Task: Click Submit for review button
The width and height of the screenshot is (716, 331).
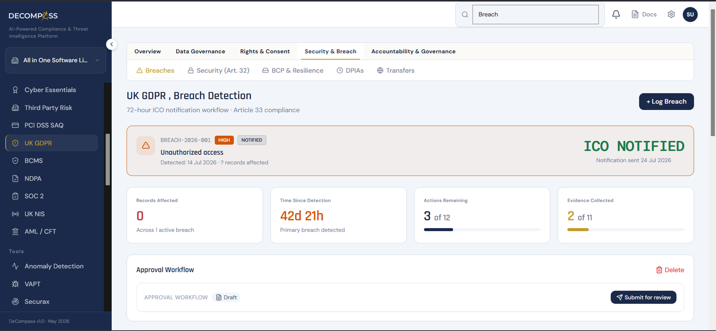Action: (643, 297)
